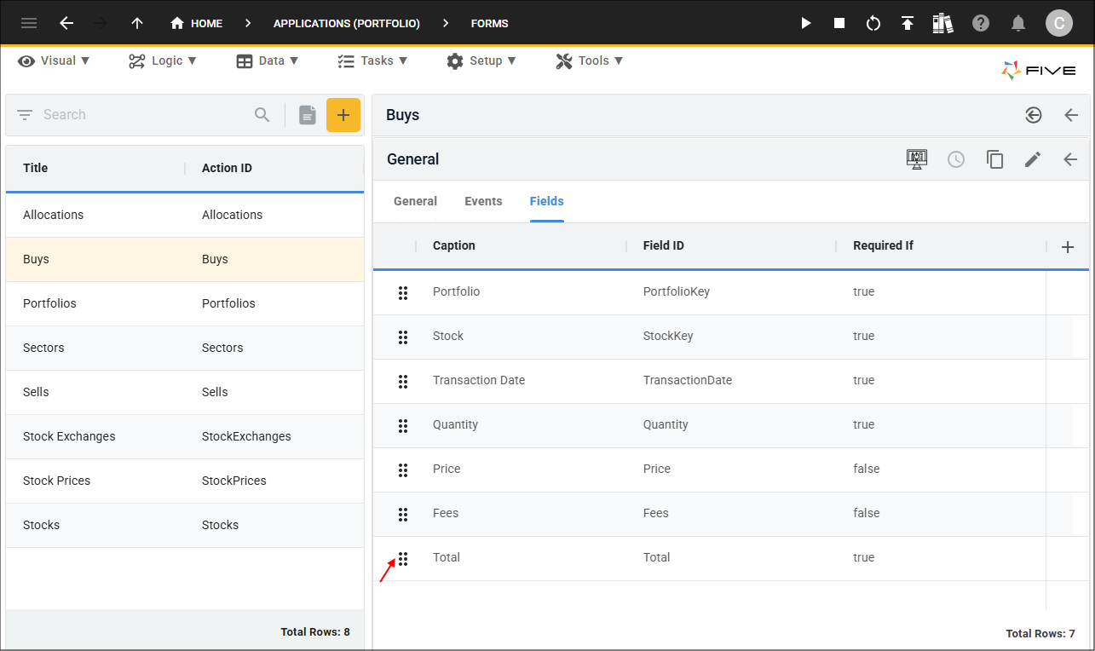Screen dimensions: 1095x651
Task: Click the circled back arrow in Buys header
Action: coord(1034,115)
